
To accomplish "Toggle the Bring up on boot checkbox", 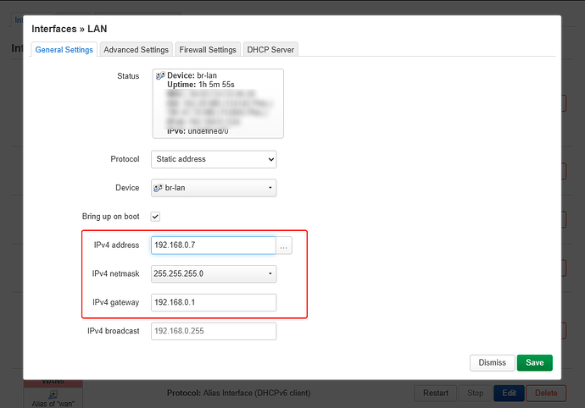I will click(156, 217).
